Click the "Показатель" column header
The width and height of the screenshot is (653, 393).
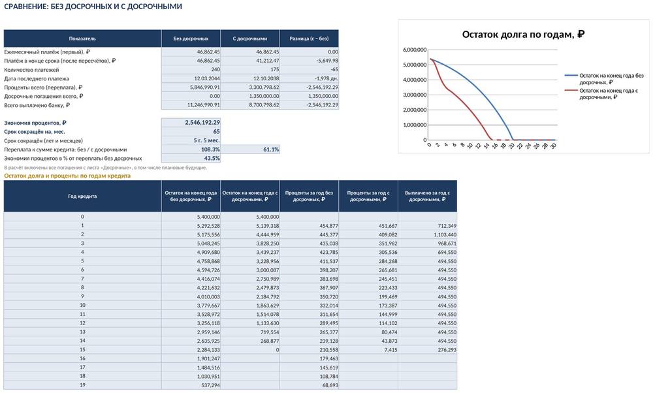(82, 39)
